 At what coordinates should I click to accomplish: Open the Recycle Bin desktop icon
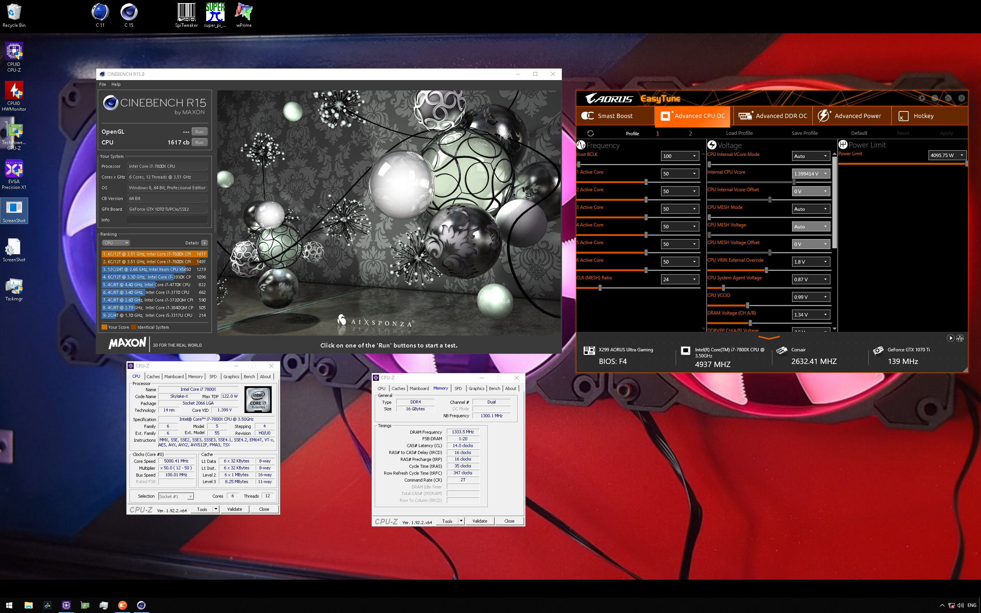14,15
